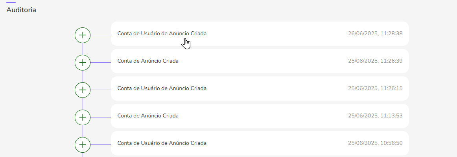
Task: Click 'Conta de Usuário de Anúncio Criada' logged at 11:26:15
Action: coord(162,88)
